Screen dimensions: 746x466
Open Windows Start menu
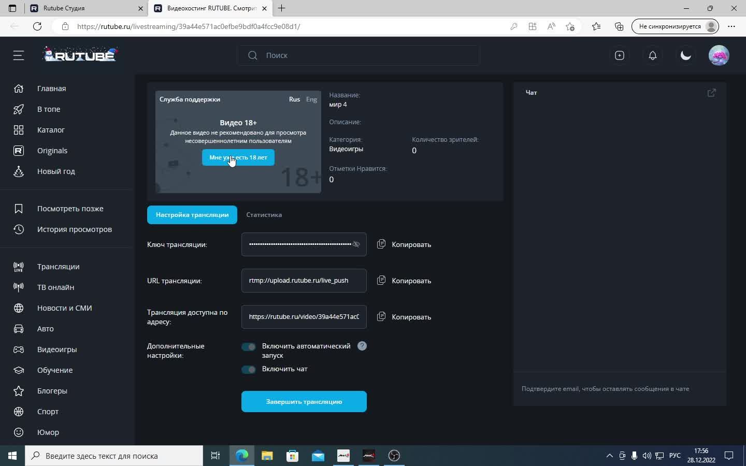12,456
